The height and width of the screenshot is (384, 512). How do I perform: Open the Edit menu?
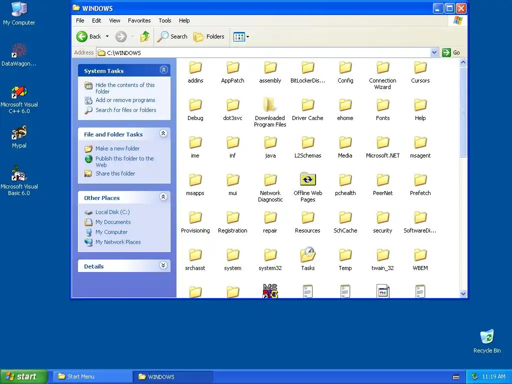point(96,20)
